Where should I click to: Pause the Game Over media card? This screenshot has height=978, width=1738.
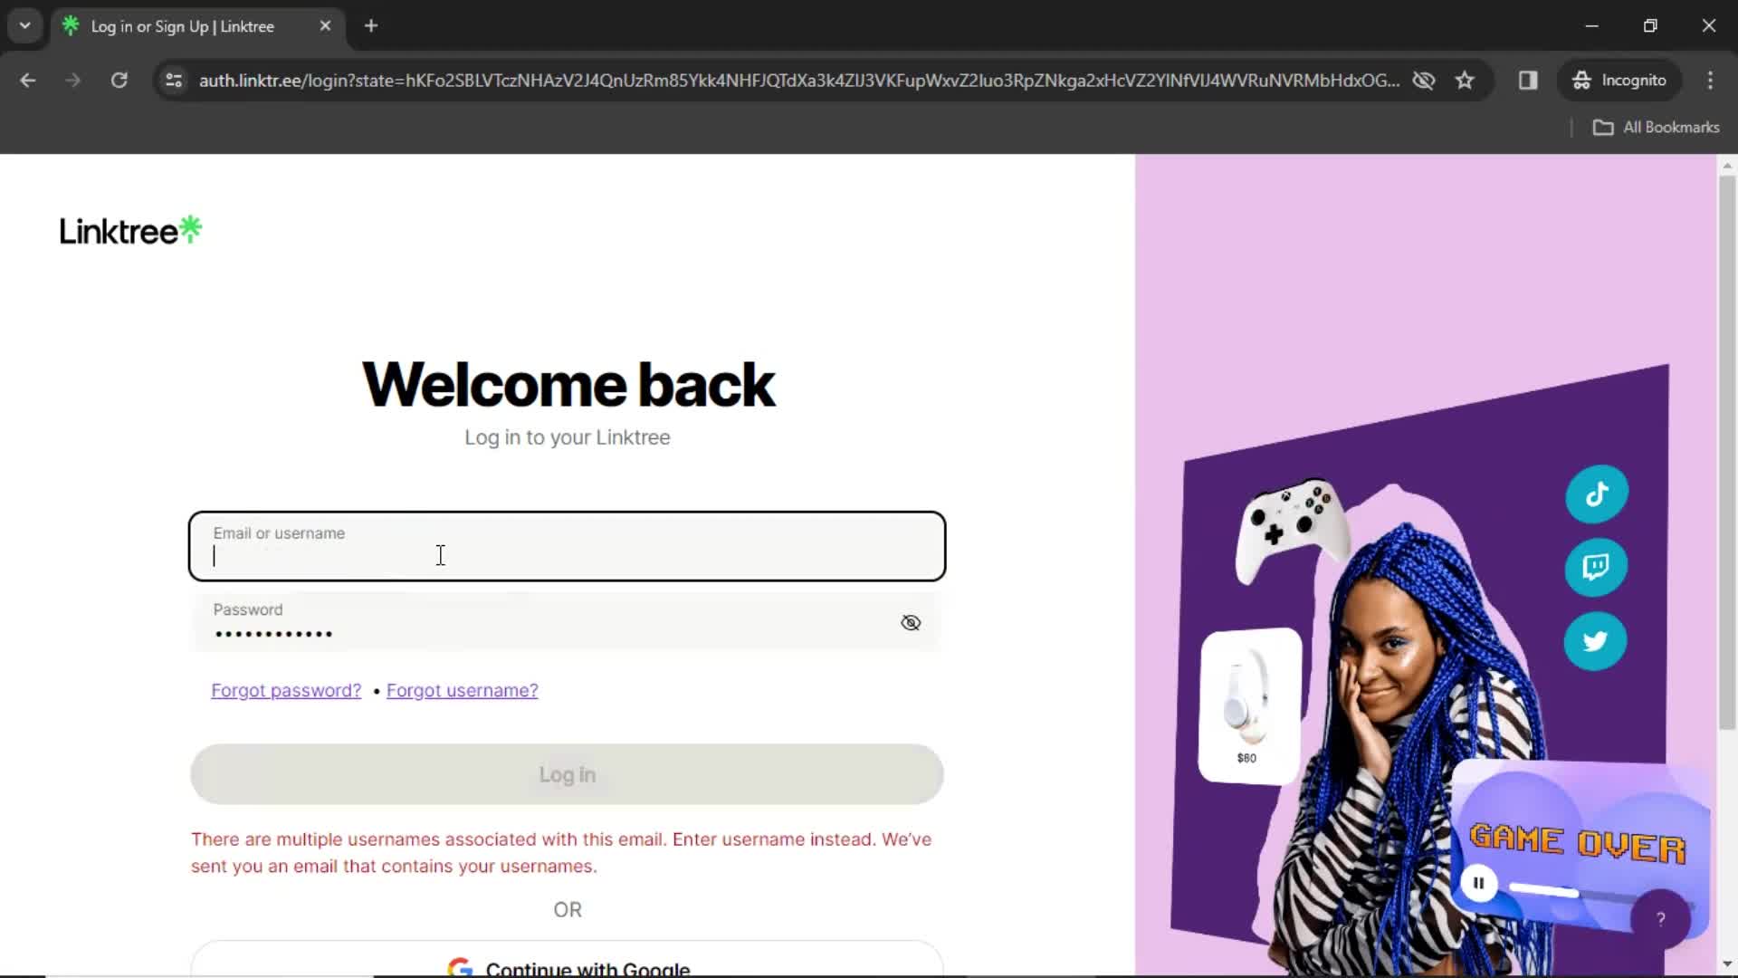(x=1478, y=883)
